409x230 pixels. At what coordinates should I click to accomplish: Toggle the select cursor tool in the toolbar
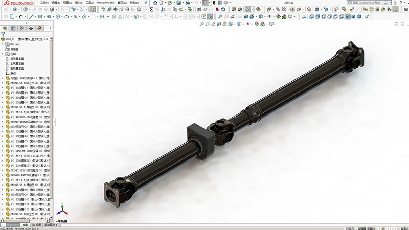205,3
